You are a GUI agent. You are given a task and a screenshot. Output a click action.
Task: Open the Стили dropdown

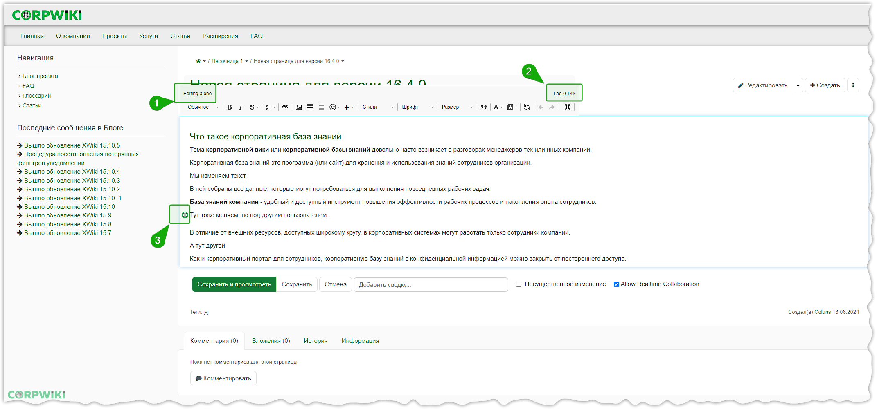tap(378, 107)
